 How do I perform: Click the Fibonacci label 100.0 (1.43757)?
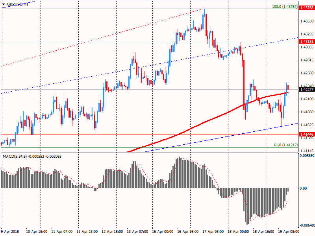pos(285,6)
